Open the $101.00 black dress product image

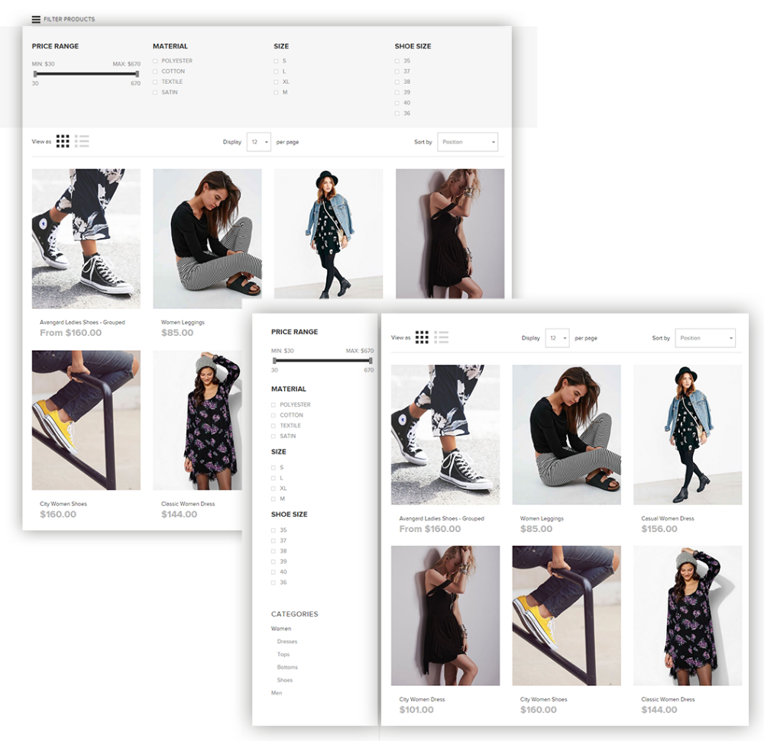[x=445, y=615]
